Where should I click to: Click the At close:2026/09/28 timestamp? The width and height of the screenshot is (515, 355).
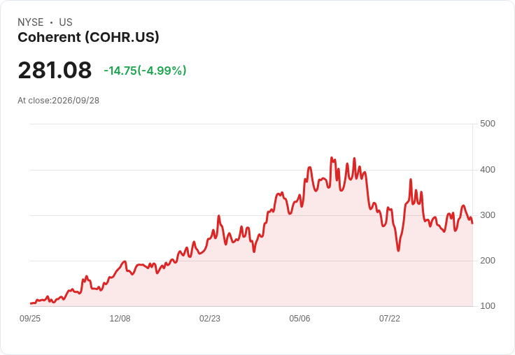point(59,101)
